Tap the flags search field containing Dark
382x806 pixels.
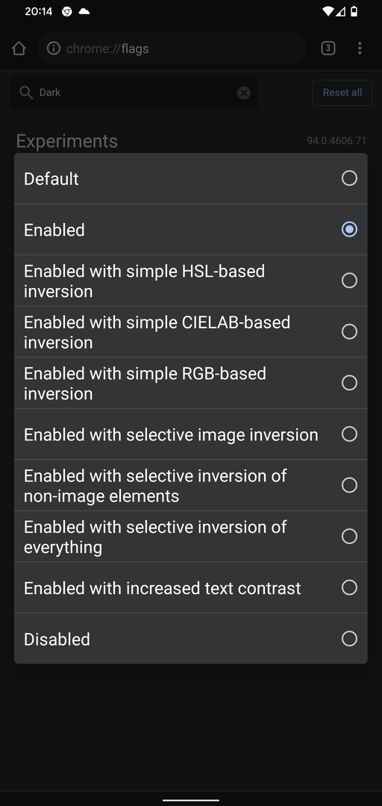click(x=134, y=93)
